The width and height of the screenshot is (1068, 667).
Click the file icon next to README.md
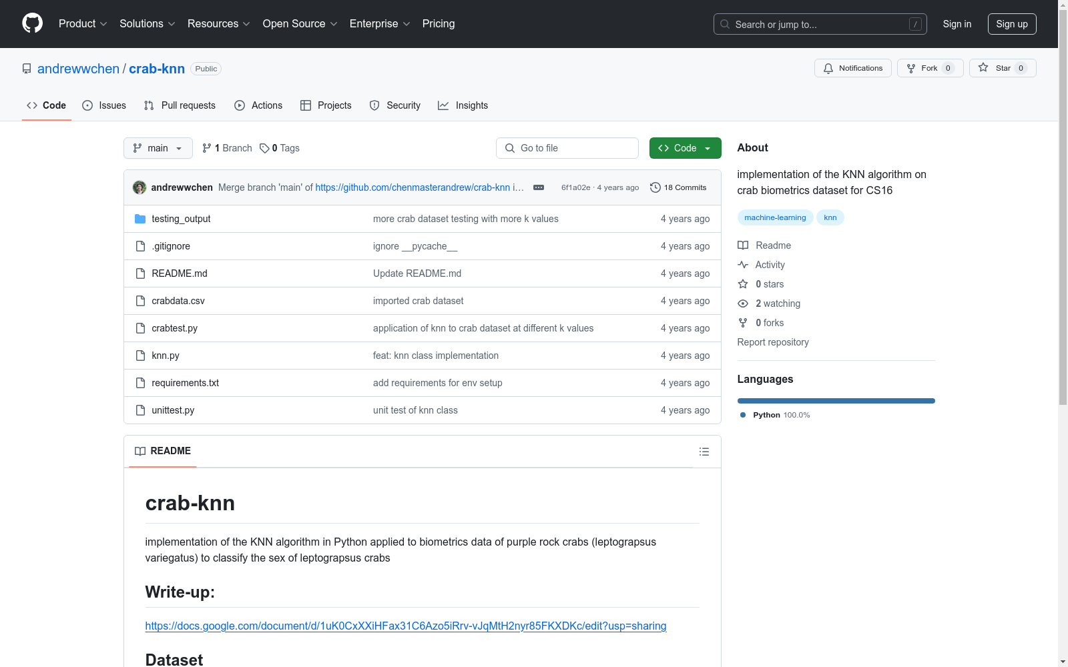click(140, 273)
